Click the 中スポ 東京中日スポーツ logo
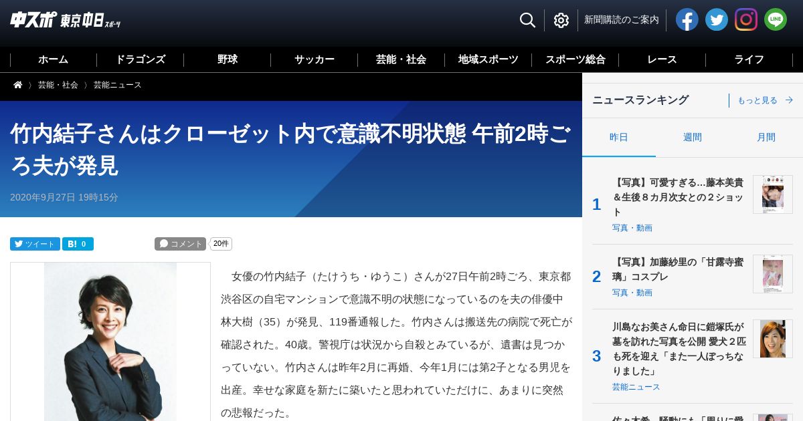803x421 pixels. point(66,20)
